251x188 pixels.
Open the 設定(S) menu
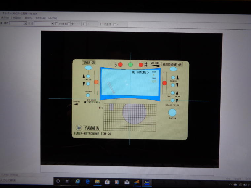tap(28, 18)
